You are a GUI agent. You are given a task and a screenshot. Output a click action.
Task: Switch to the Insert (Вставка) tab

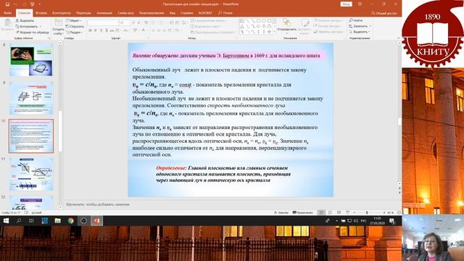coord(41,13)
